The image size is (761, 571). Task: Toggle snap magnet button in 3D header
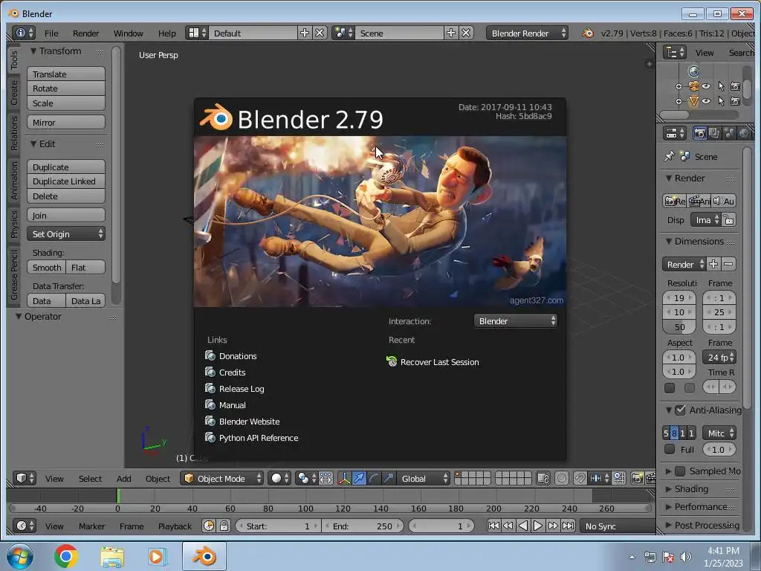coord(580,478)
